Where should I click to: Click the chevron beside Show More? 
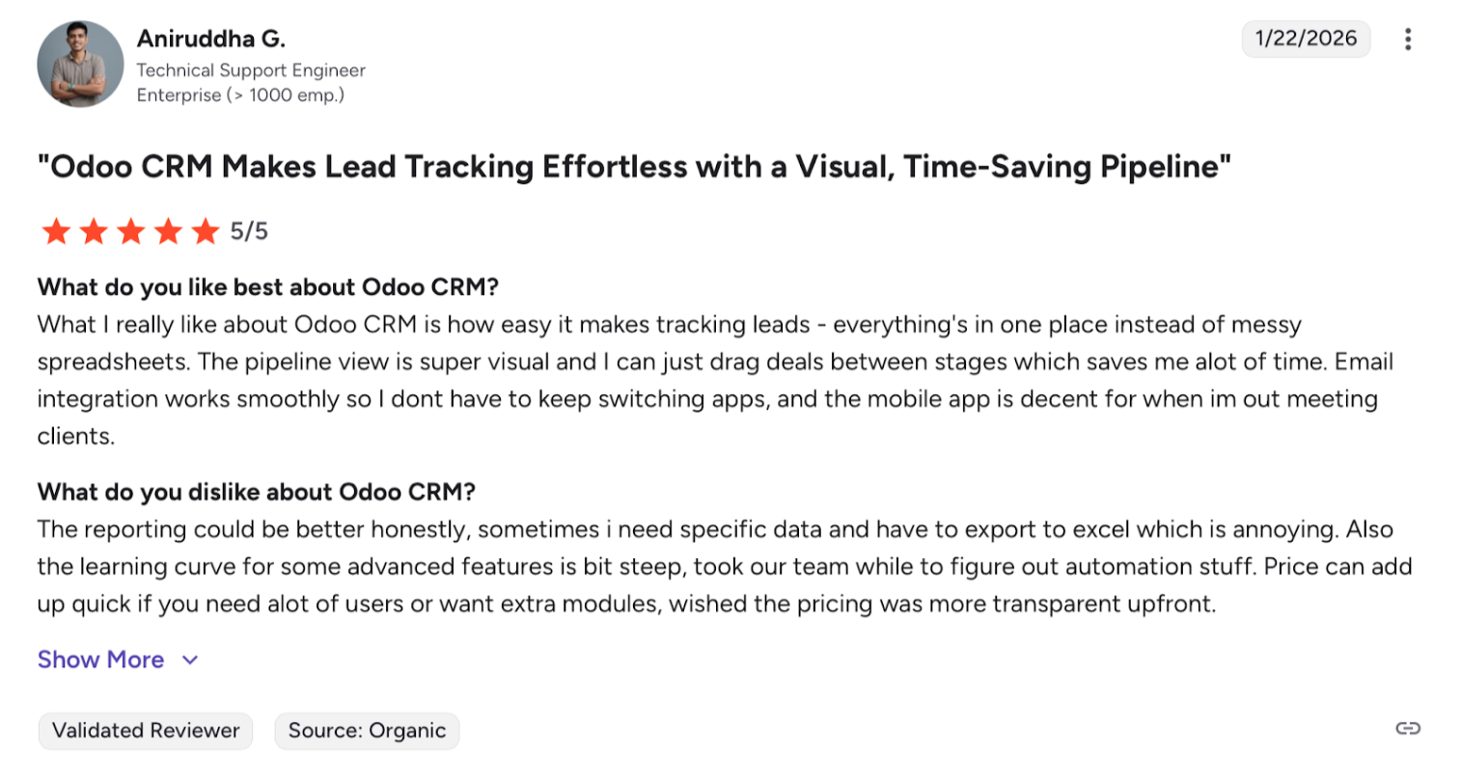coord(190,660)
